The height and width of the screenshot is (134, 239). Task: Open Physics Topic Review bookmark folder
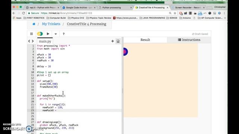point(99,18)
